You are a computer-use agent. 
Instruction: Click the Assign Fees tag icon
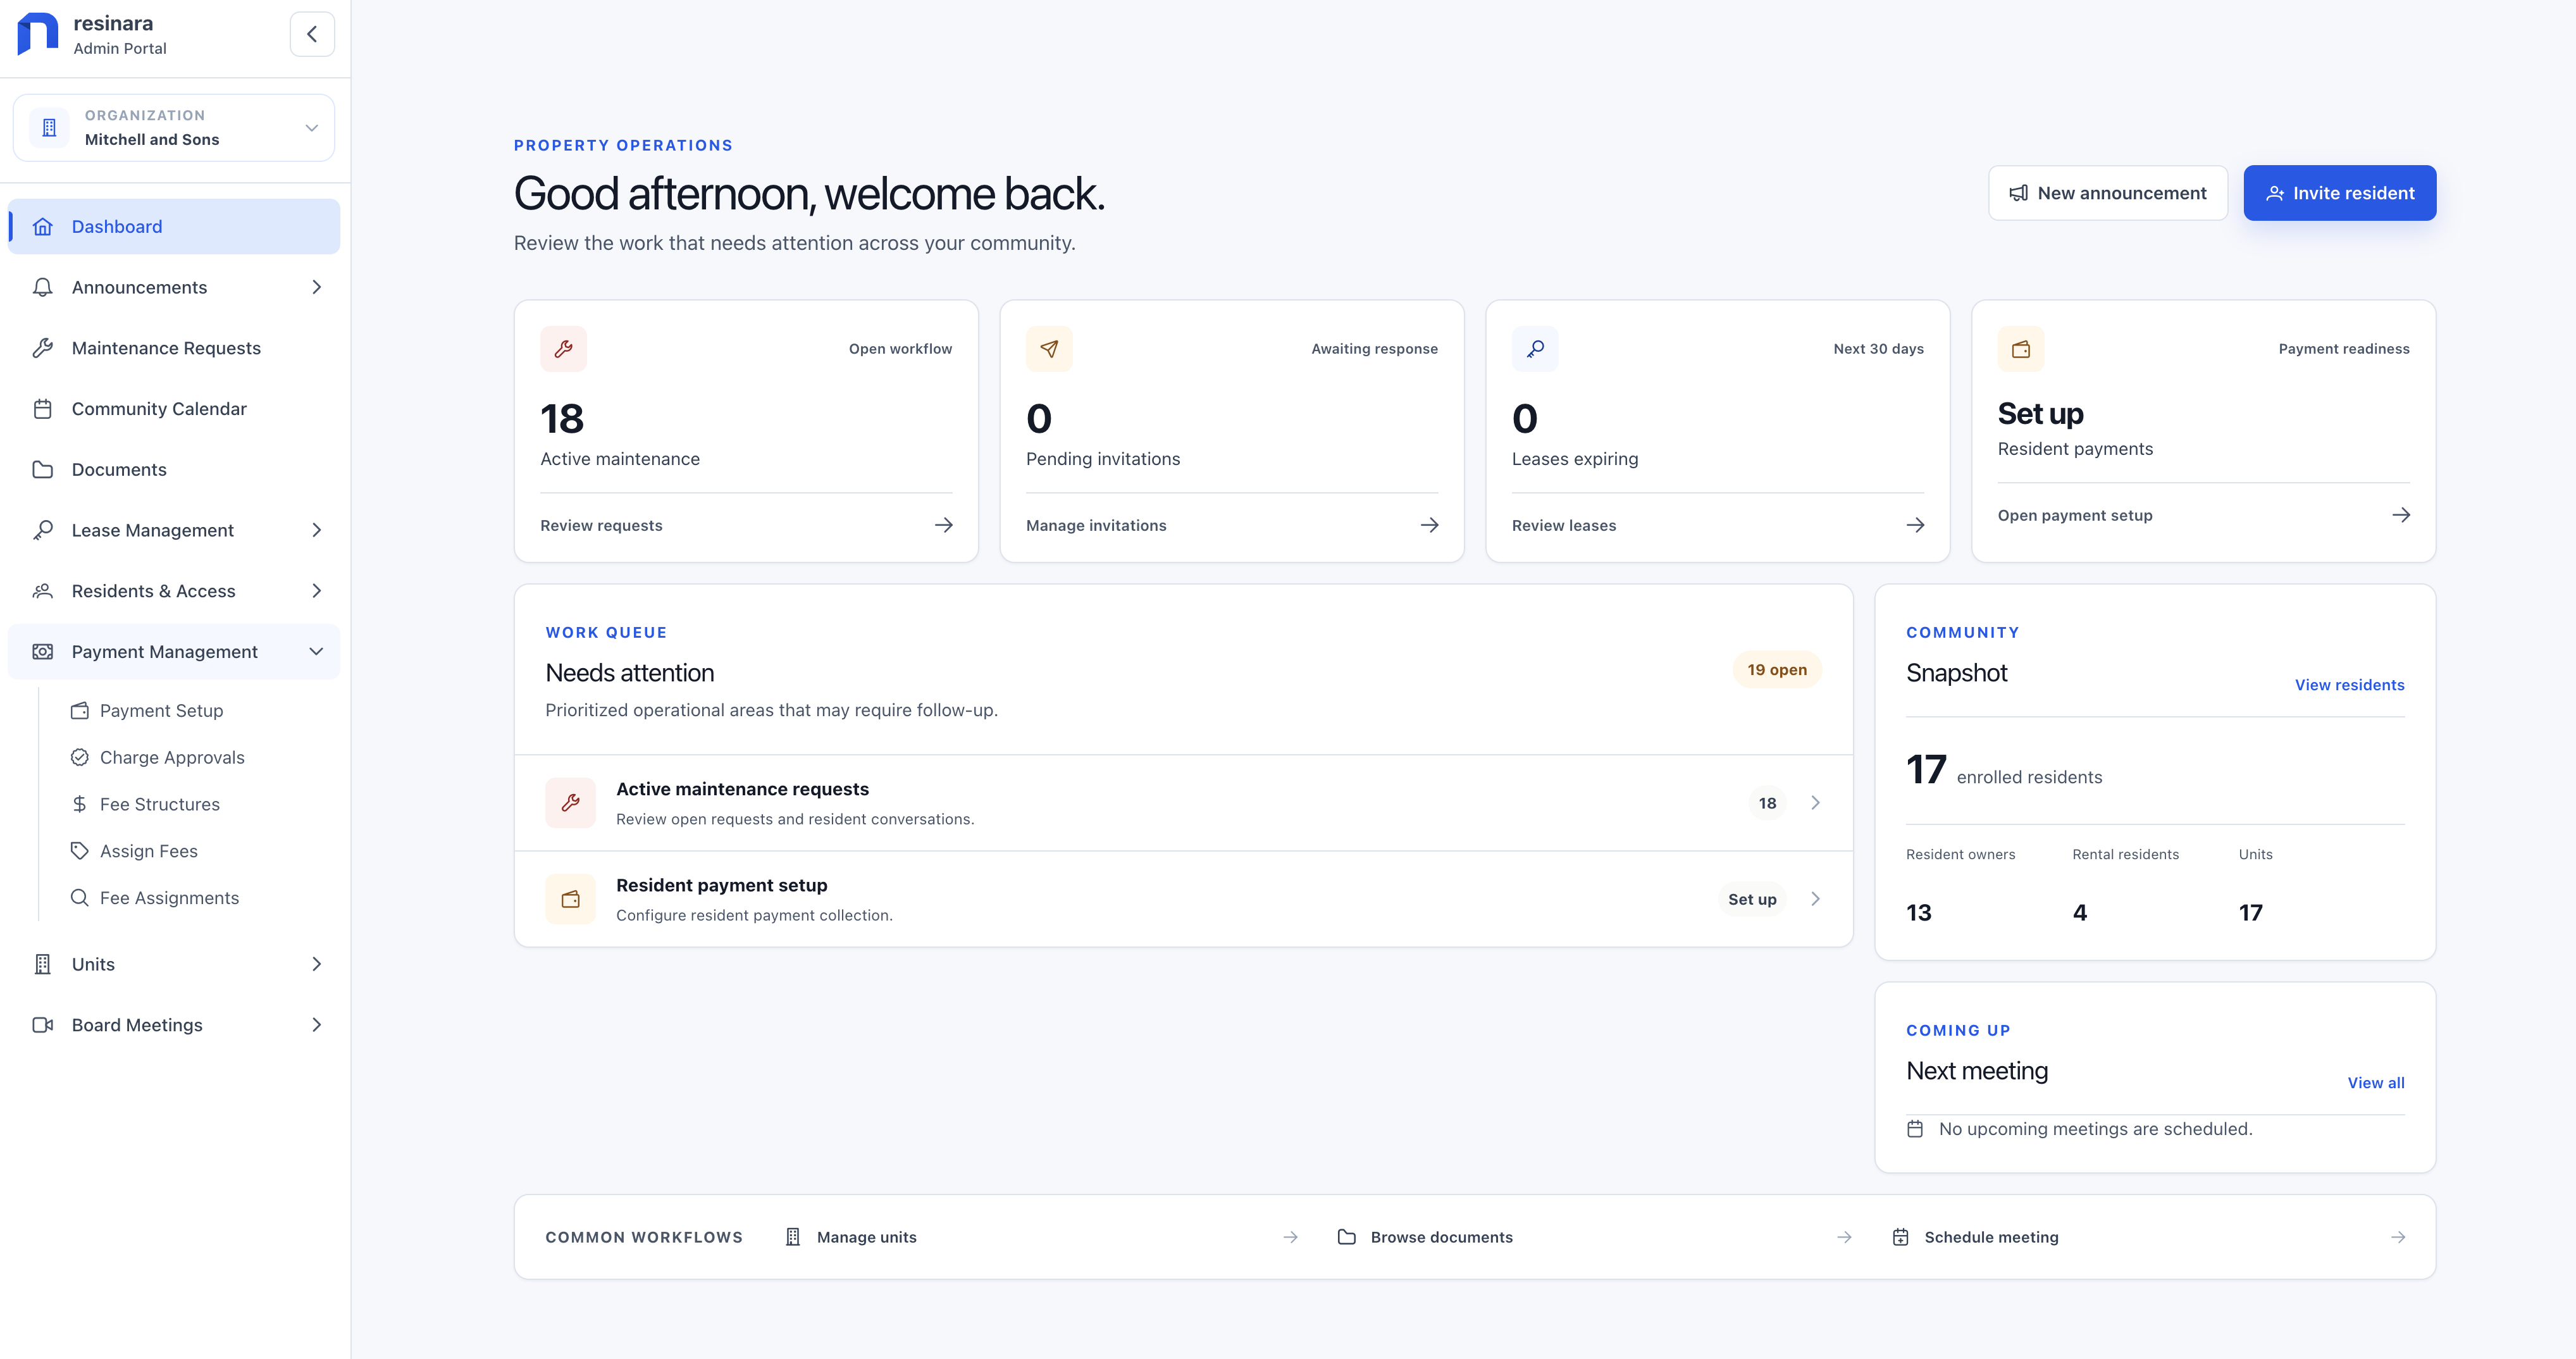[x=80, y=851]
